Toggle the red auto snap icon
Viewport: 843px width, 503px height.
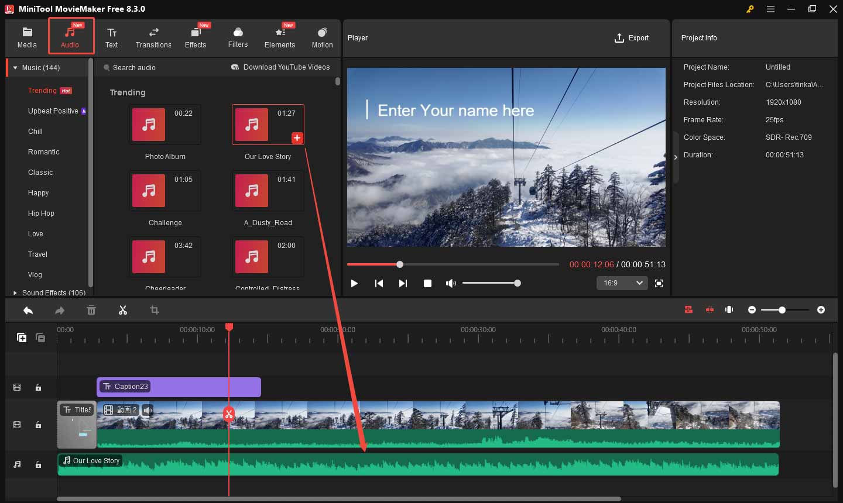click(689, 310)
